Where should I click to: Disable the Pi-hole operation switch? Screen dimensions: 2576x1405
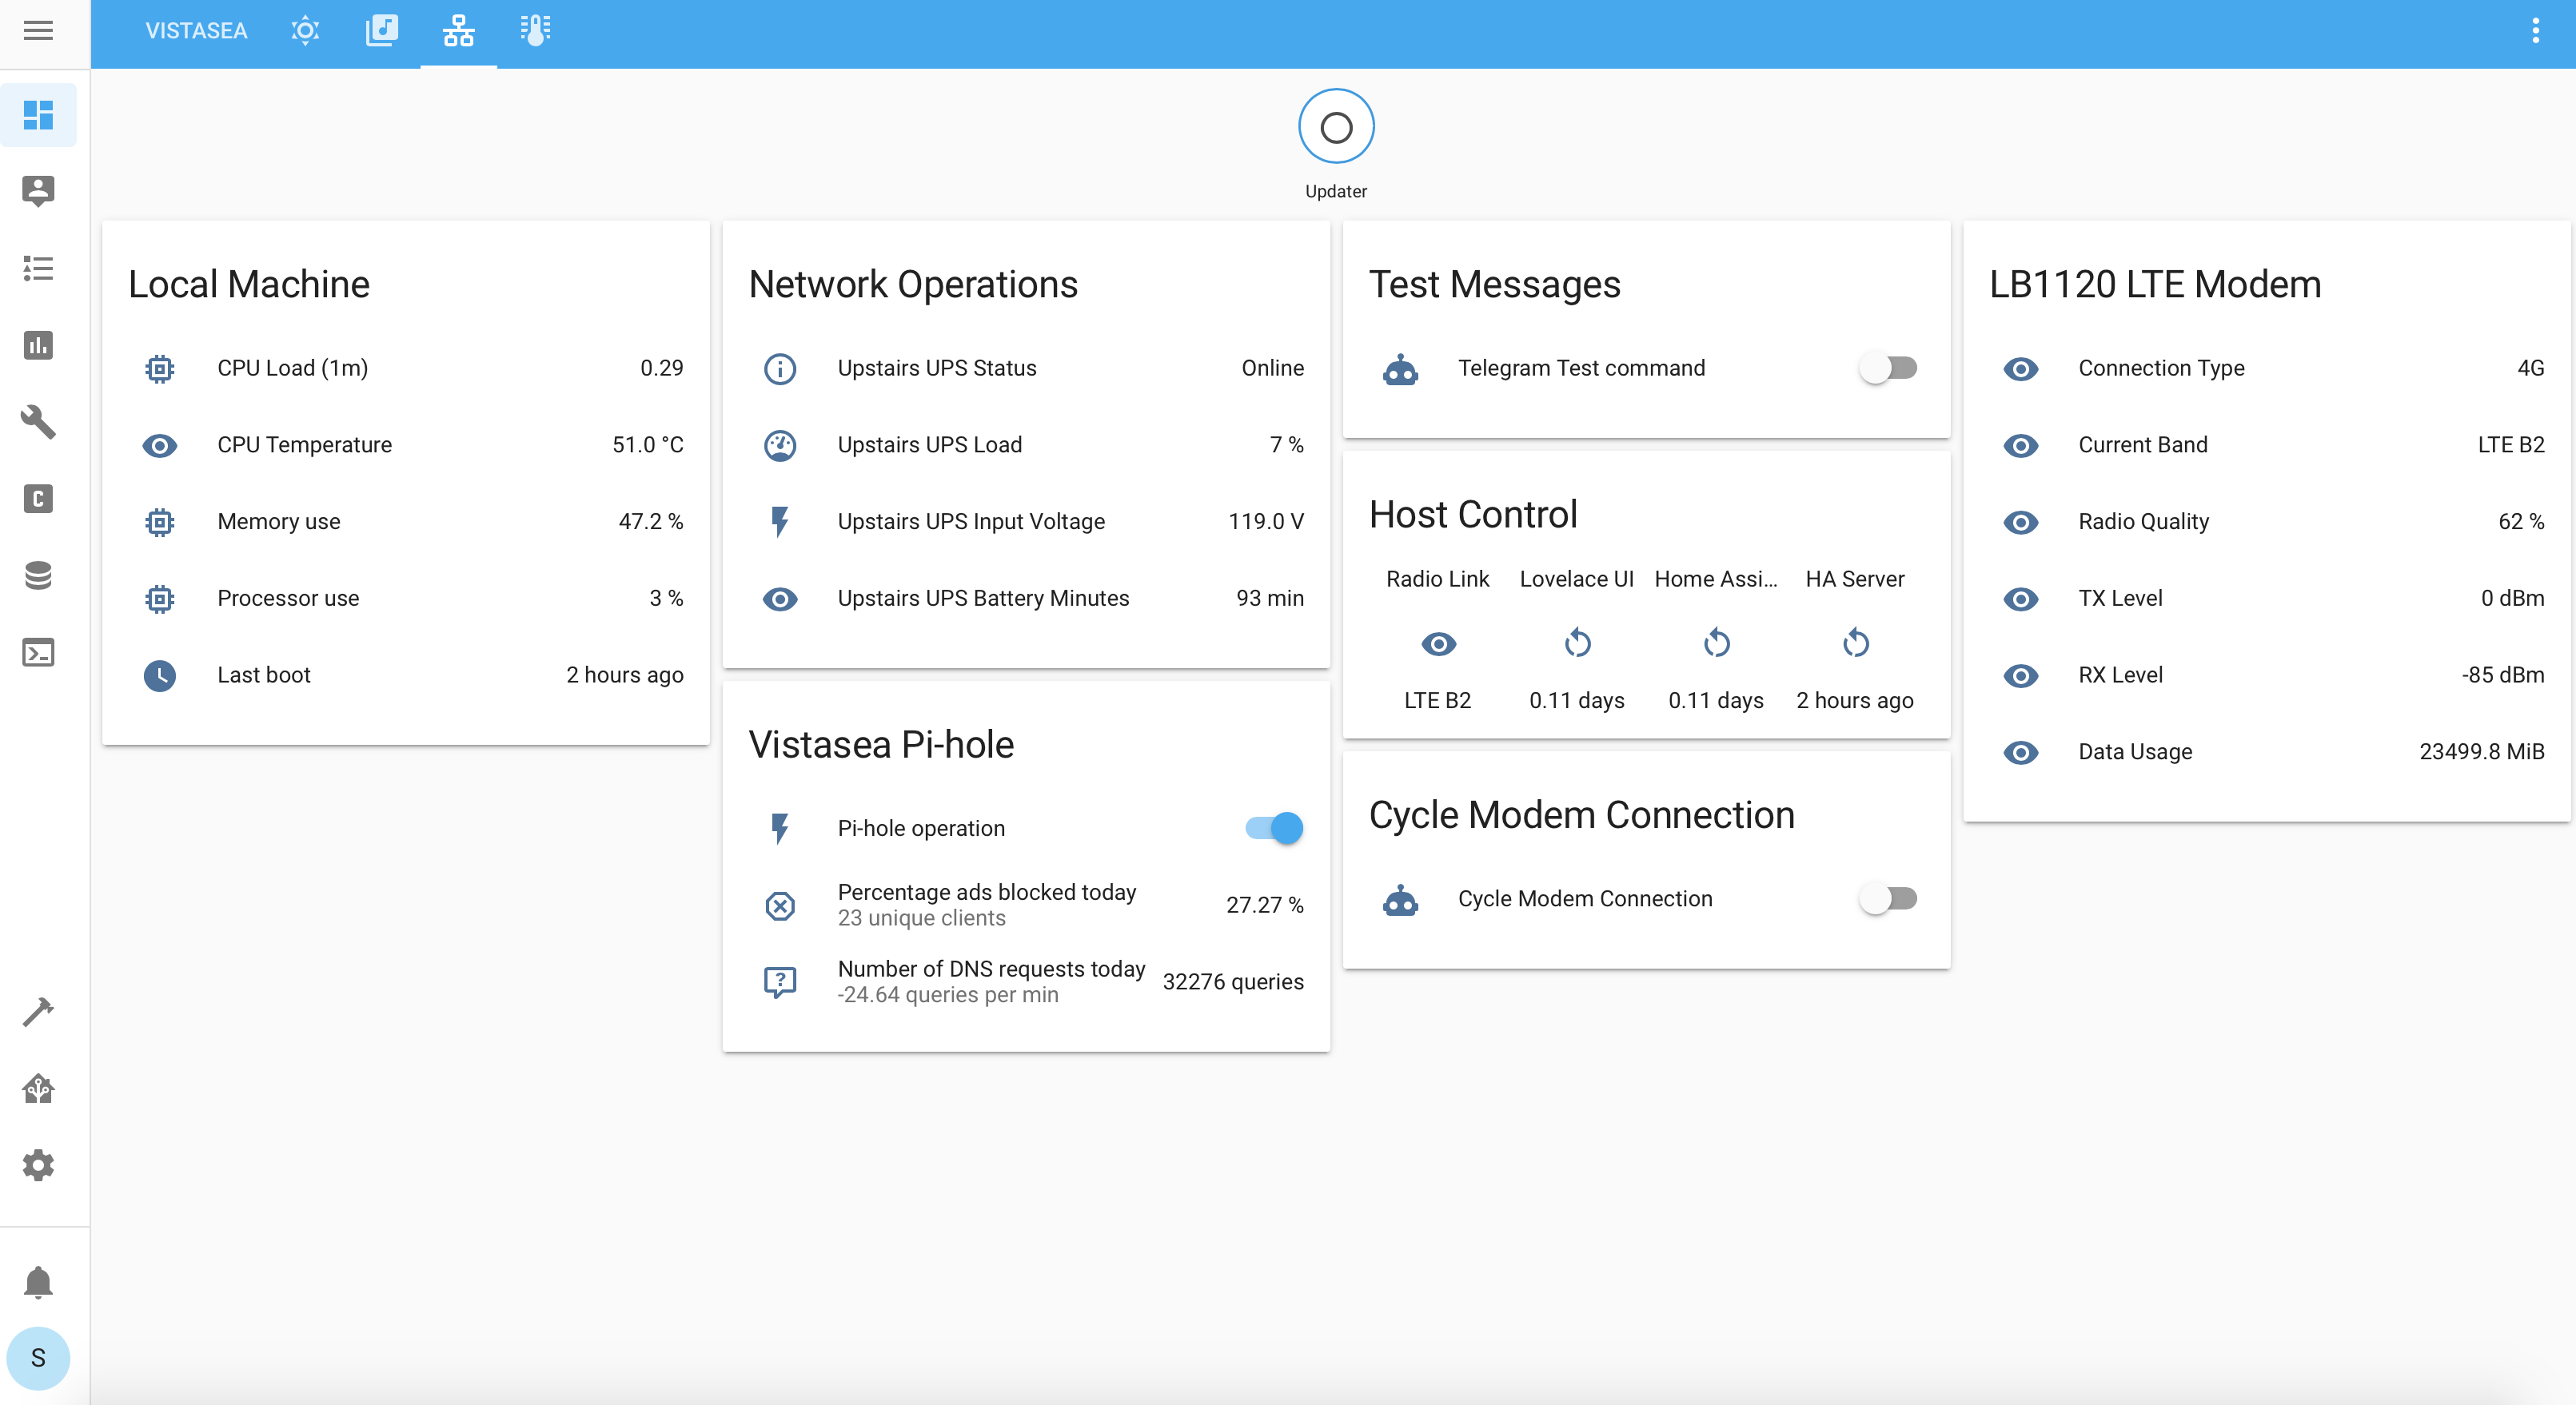click(1274, 827)
